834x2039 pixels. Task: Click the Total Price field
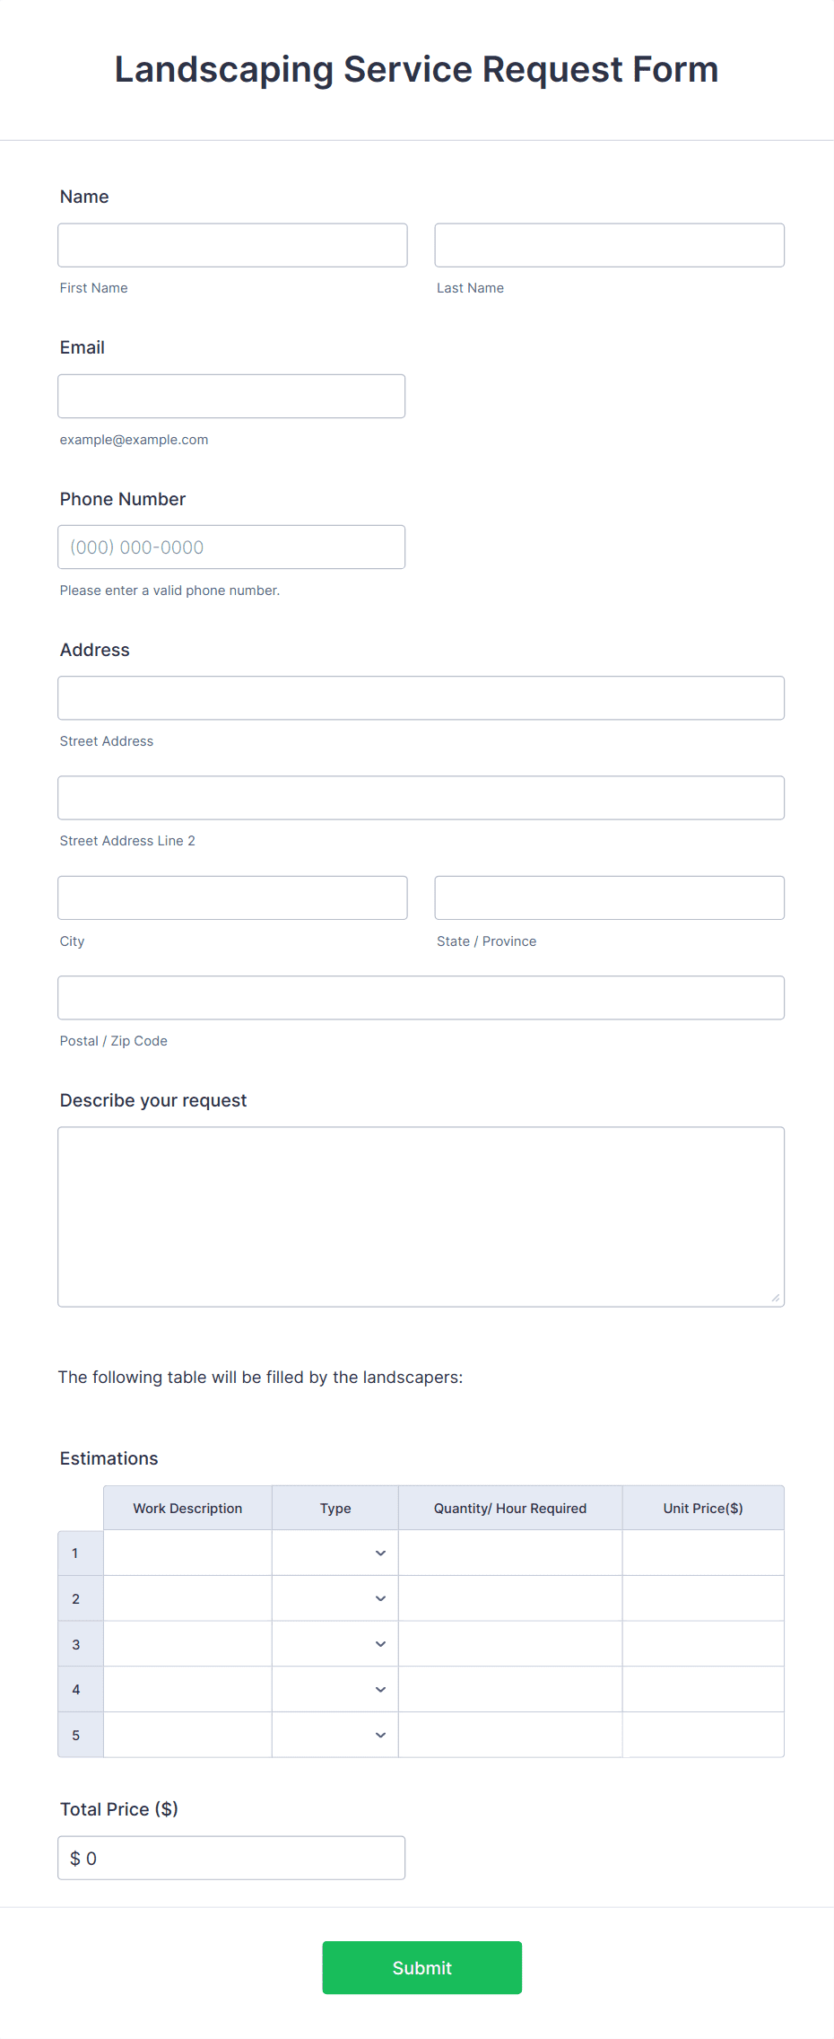pos(230,1858)
